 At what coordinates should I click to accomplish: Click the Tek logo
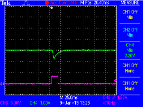5,3
